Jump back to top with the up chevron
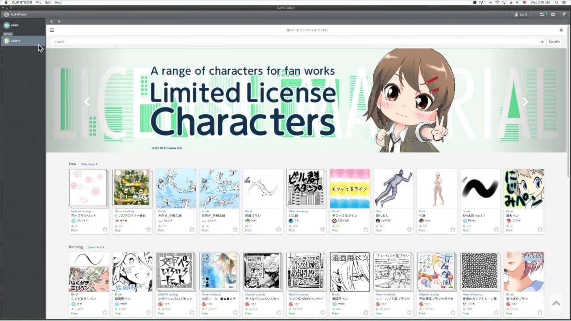This screenshot has width=571, height=321. click(556, 303)
